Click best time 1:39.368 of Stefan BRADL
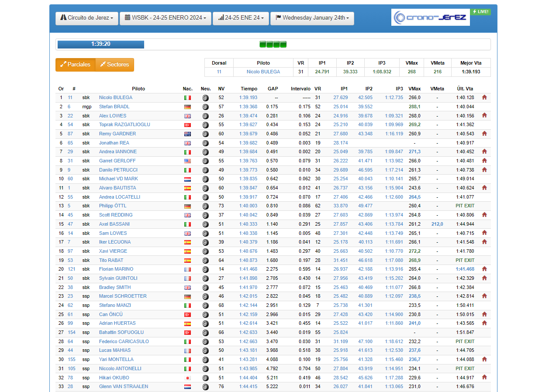This screenshot has height=392, width=542. click(248, 107)
